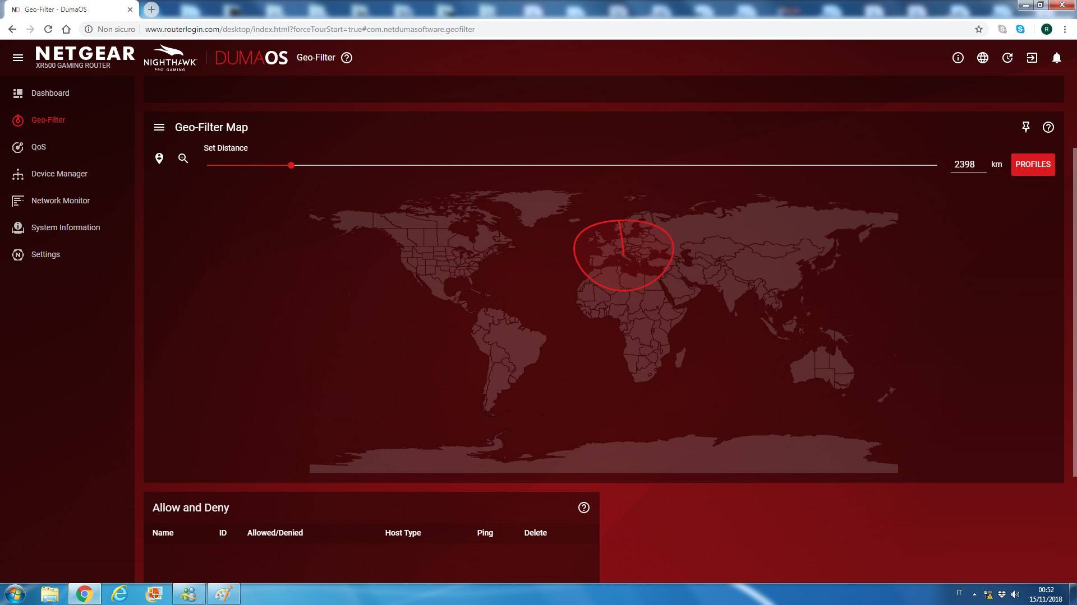
Task: Click the logout icon in header
Action: click(1032, 58)
